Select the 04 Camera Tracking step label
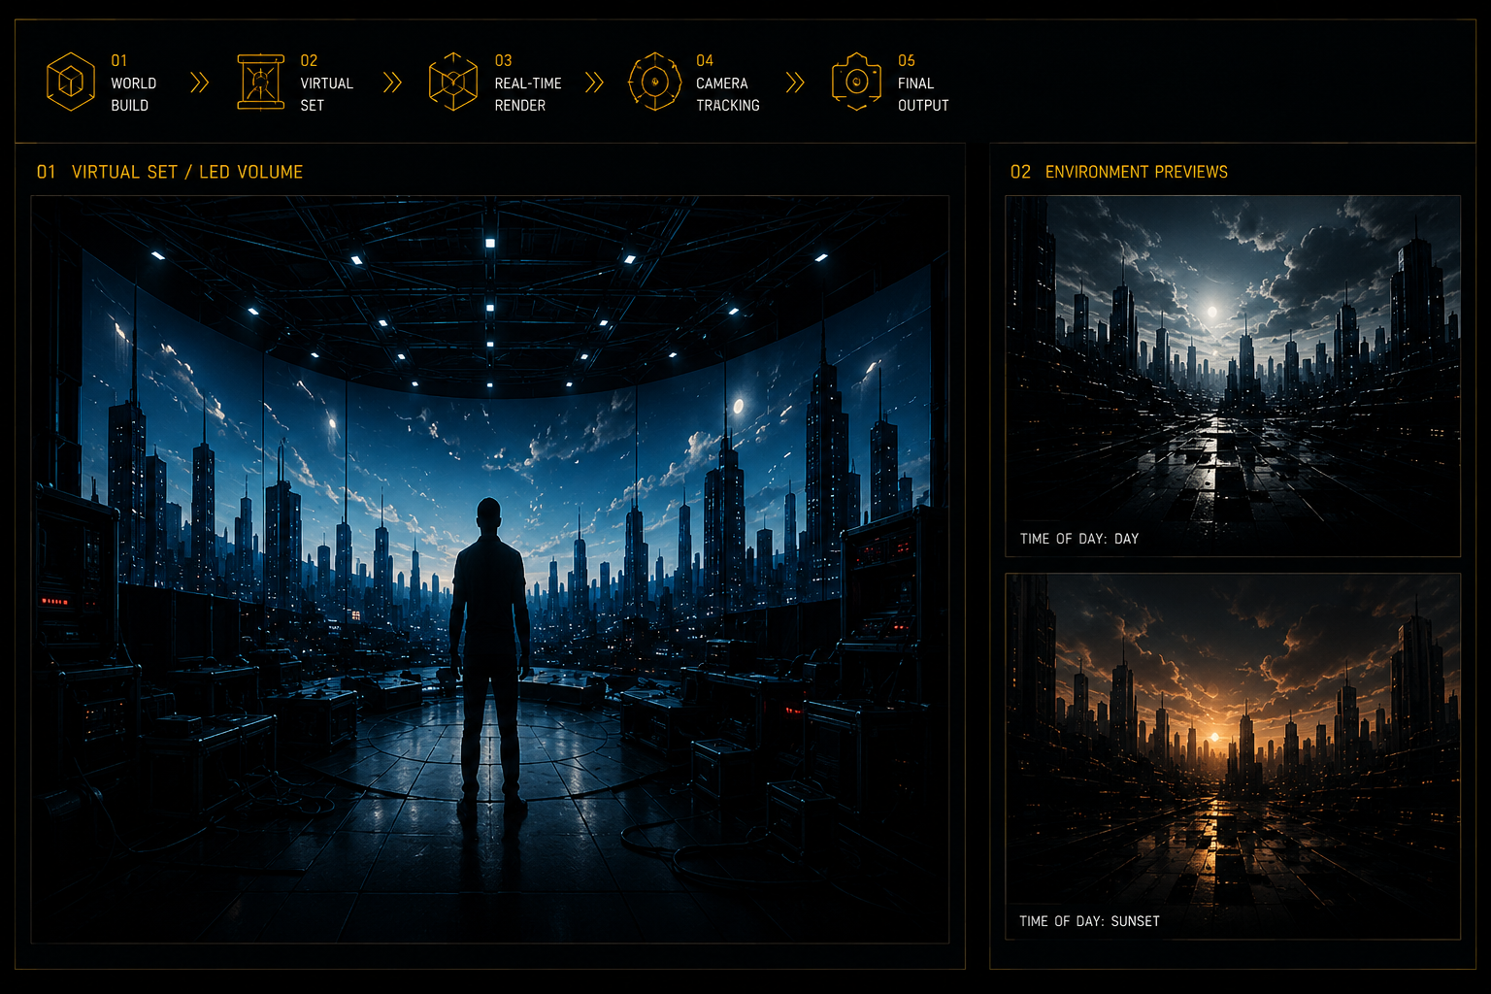 tap(728, 83)
